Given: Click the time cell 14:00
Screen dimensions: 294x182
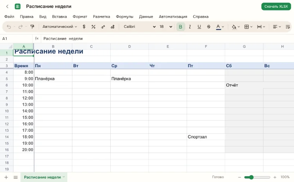Looking at the screenshot, I should 24,111.
